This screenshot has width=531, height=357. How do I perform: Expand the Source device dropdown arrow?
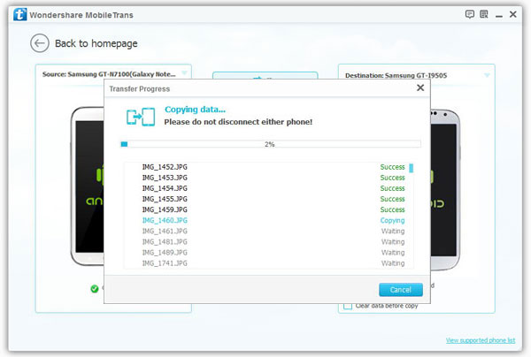[184, 72]
